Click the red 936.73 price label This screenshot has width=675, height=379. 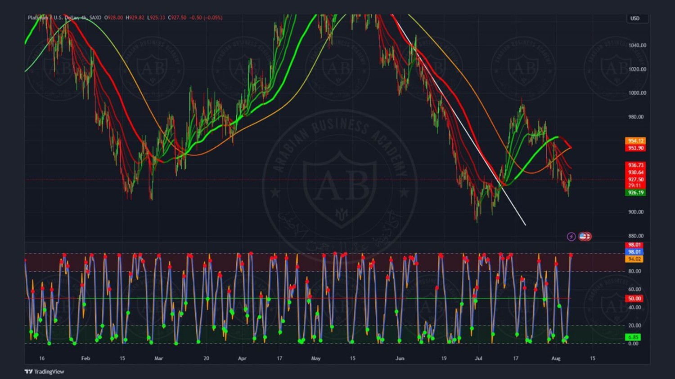635,165
